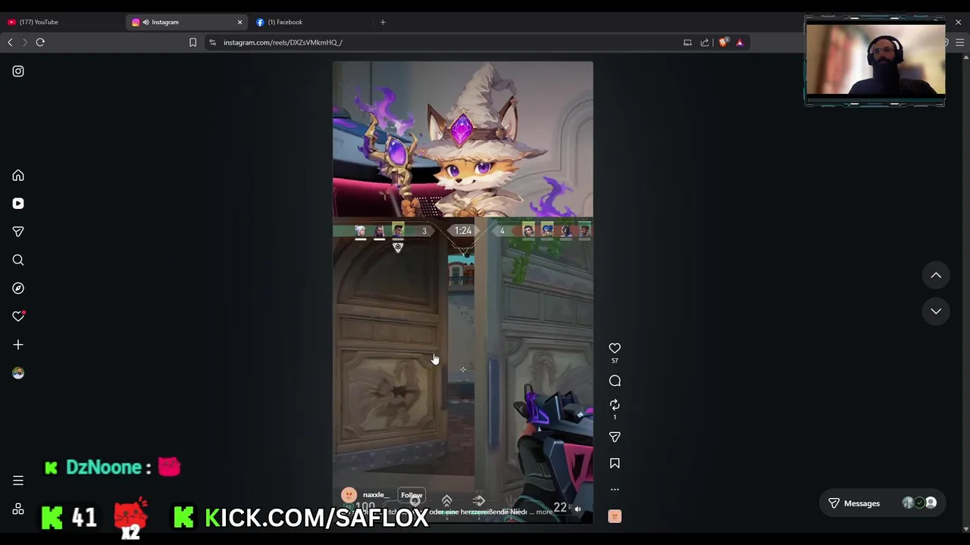Open the reel audio thumbnail
Screen dimensions: 970x545
point(615,516)
